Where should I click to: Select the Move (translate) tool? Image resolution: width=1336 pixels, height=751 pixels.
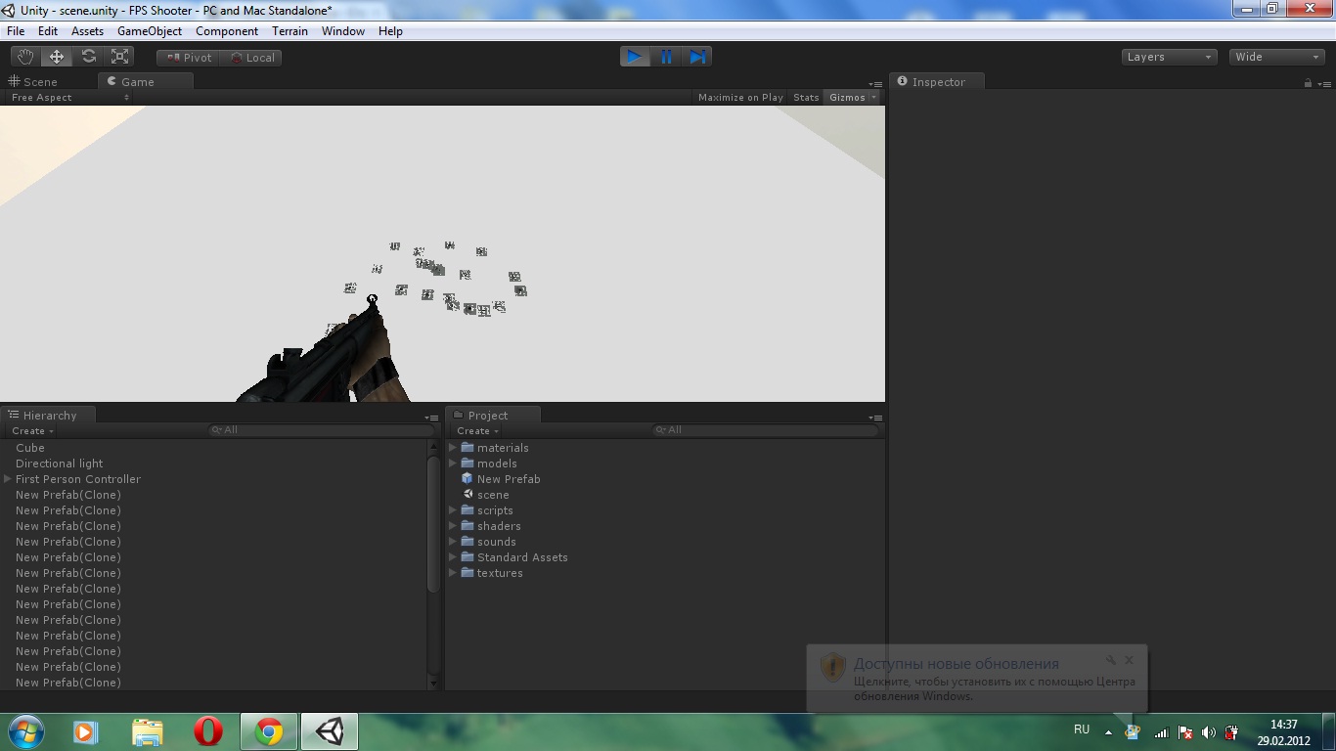(x=57, y=57)
